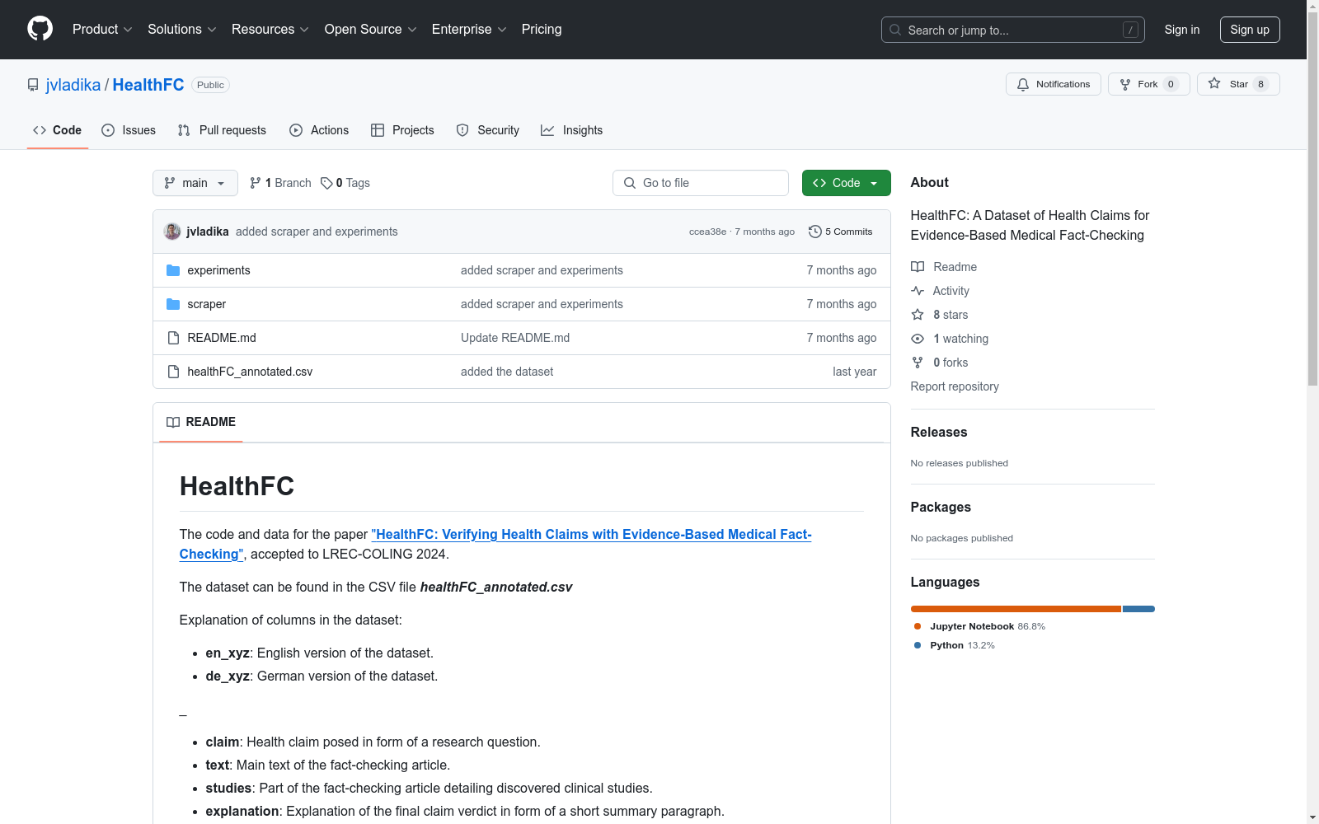Open the latest commit message link
The height and width of the screenshot is (824, 1319).
(x=317, y=232)
